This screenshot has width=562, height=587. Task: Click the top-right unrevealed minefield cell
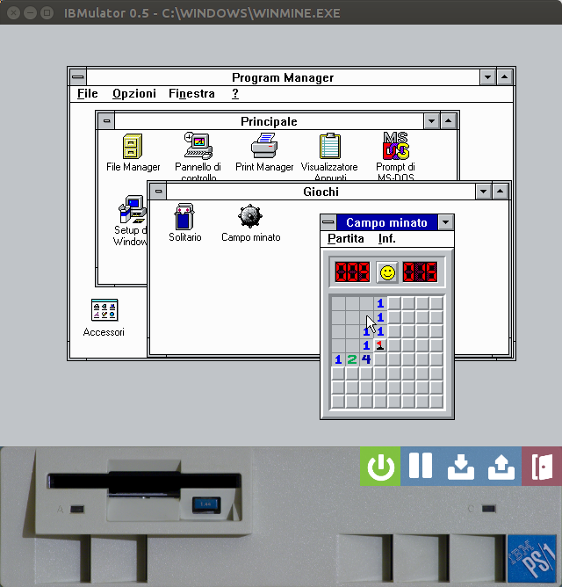click(436, 303)
